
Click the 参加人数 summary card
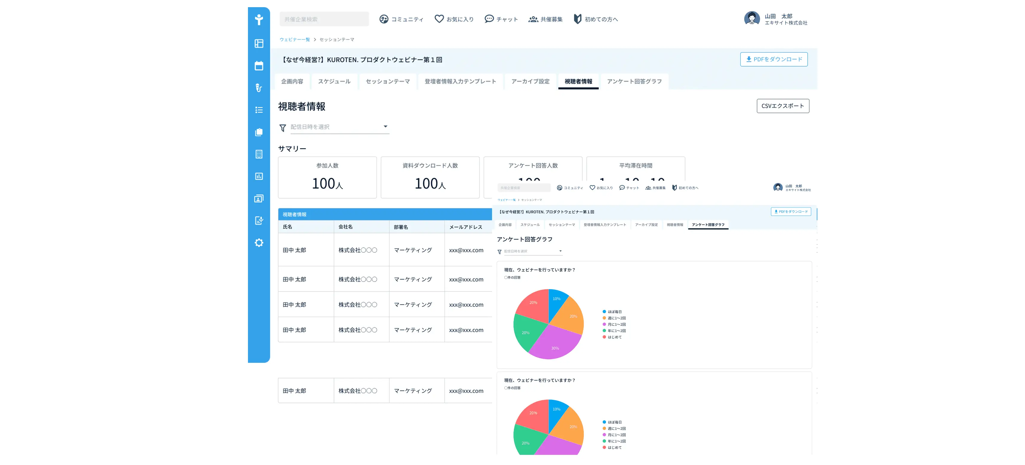327,177
